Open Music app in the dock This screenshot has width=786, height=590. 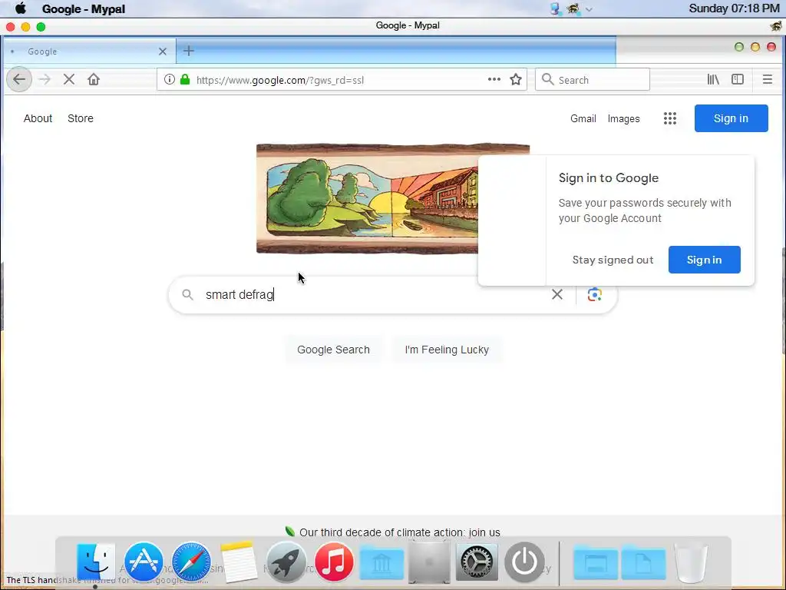pos(334,562)
